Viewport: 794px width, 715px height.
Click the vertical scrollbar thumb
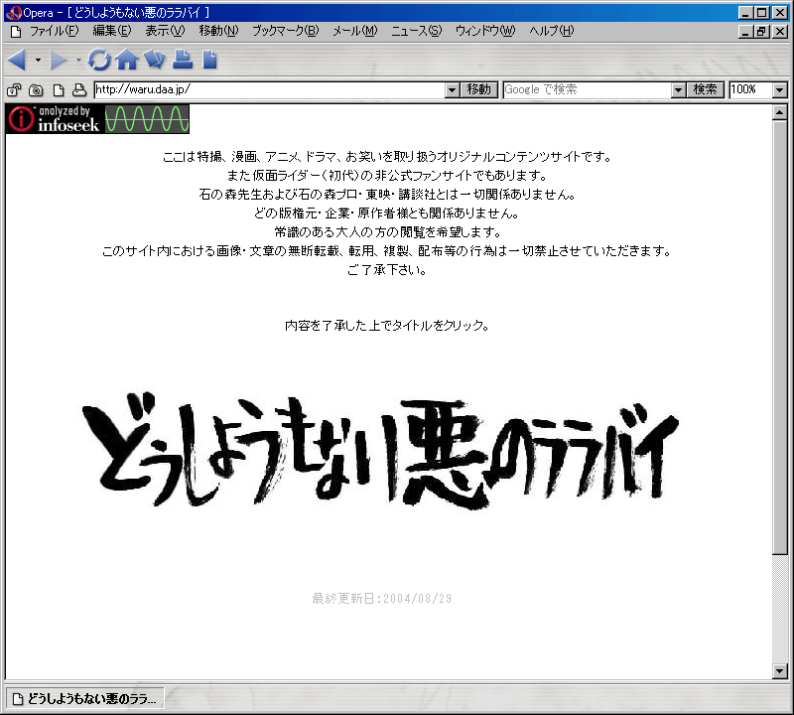(x=780, y=337)
